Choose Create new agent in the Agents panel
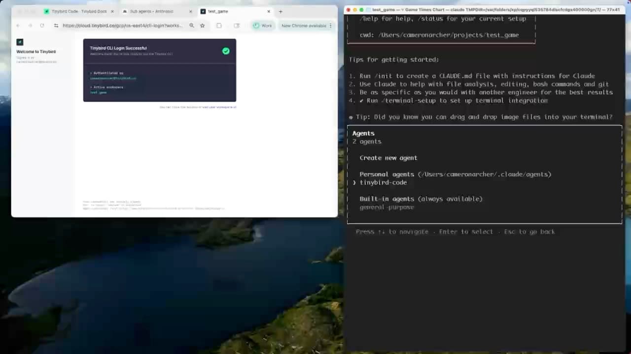631x354 pixels. [388, 158]
